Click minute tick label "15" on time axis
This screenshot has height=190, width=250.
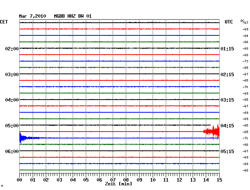[219, 180]
